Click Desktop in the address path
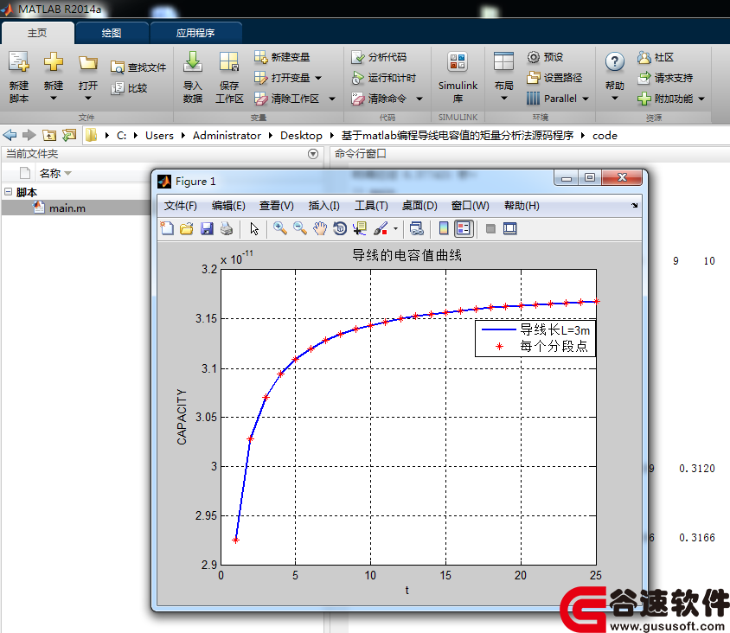The height and width of the screenshot is (633, 730). click(301, 136)
